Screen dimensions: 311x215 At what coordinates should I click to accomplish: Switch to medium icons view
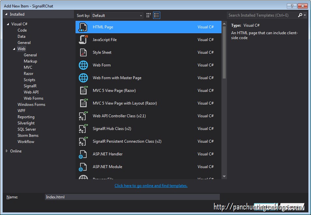pos(148,15)
